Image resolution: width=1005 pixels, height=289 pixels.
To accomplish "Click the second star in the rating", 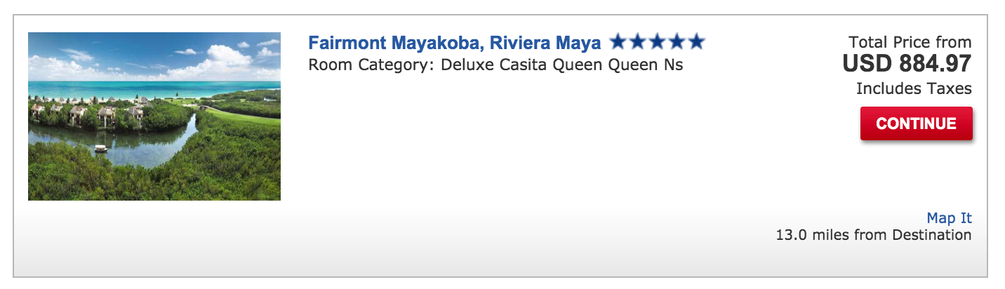I will (x=638, y=42).
